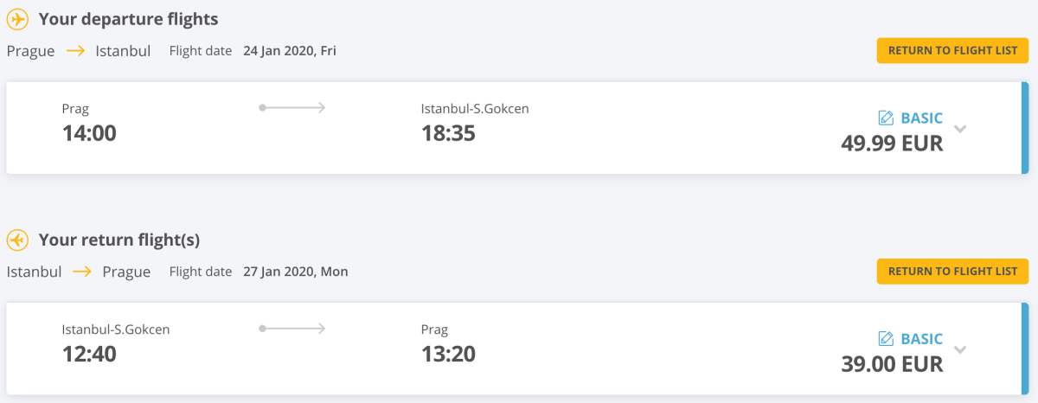Select the 12:40 Istanbul-S.Gokcen departure time
This screenshot has height=403, width=1038.
coord(89,354)
